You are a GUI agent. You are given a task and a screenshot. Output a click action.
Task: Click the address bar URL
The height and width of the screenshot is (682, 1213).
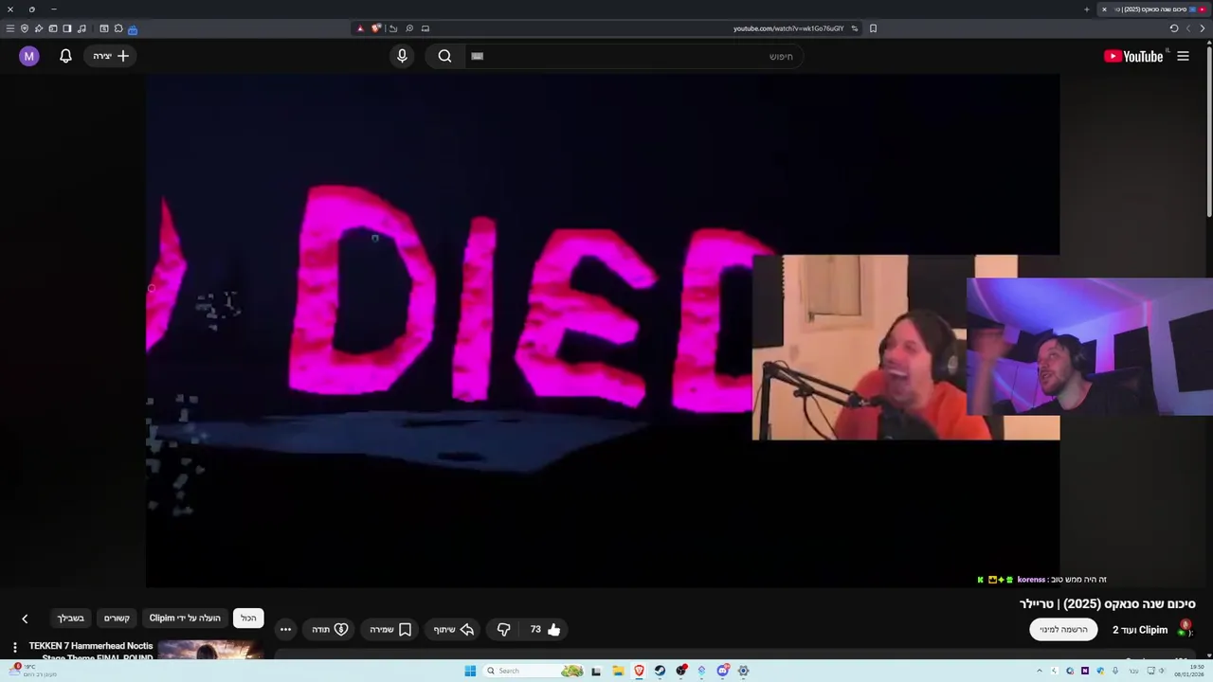click(x=788, y=28)
